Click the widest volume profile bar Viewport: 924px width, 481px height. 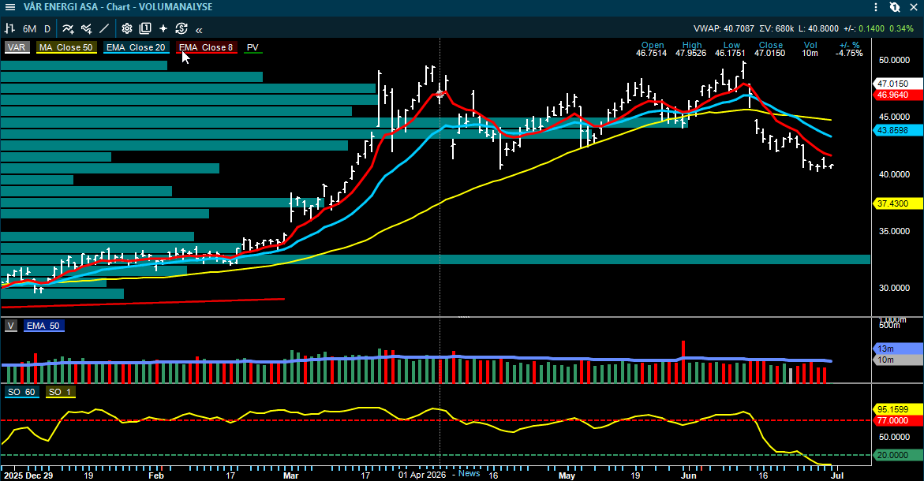[x=436, y=259]
